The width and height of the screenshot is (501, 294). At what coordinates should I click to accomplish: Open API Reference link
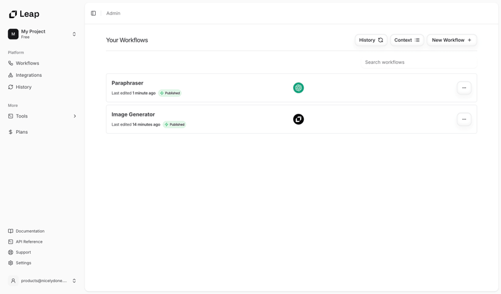click(29, 241)
